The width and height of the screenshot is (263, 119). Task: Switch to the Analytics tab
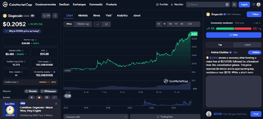(x=122, y=15)
